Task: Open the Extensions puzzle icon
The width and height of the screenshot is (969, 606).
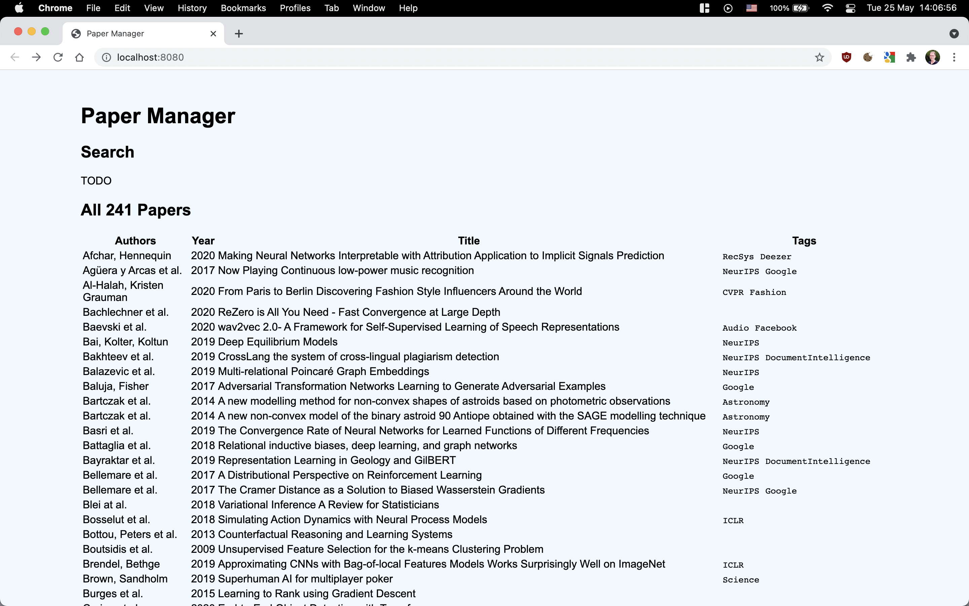Action: pos(911,57)
